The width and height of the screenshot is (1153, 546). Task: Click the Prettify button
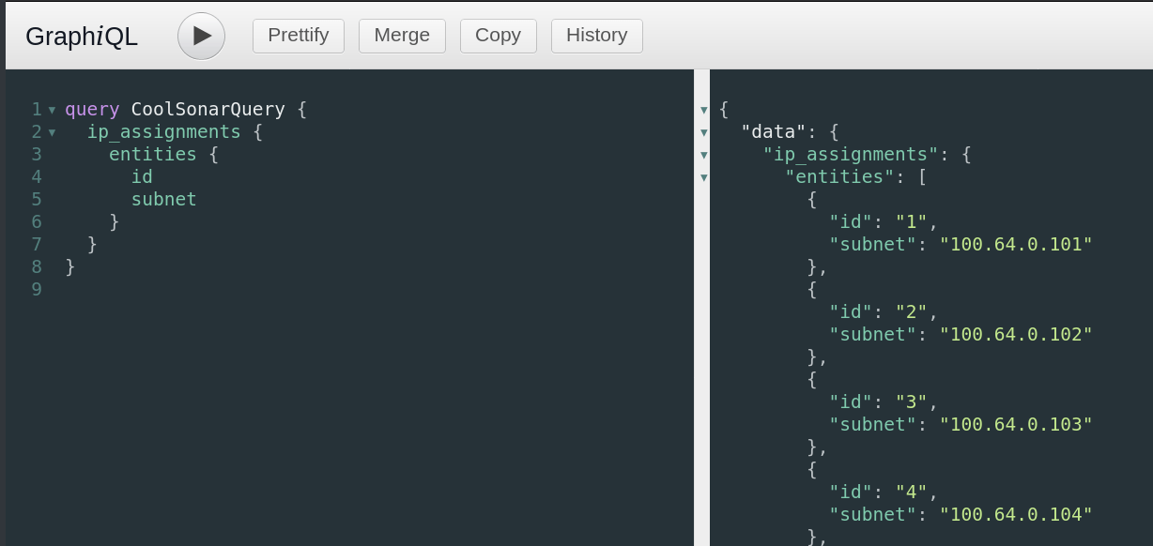pyautogui.click(x=299, y=36)
